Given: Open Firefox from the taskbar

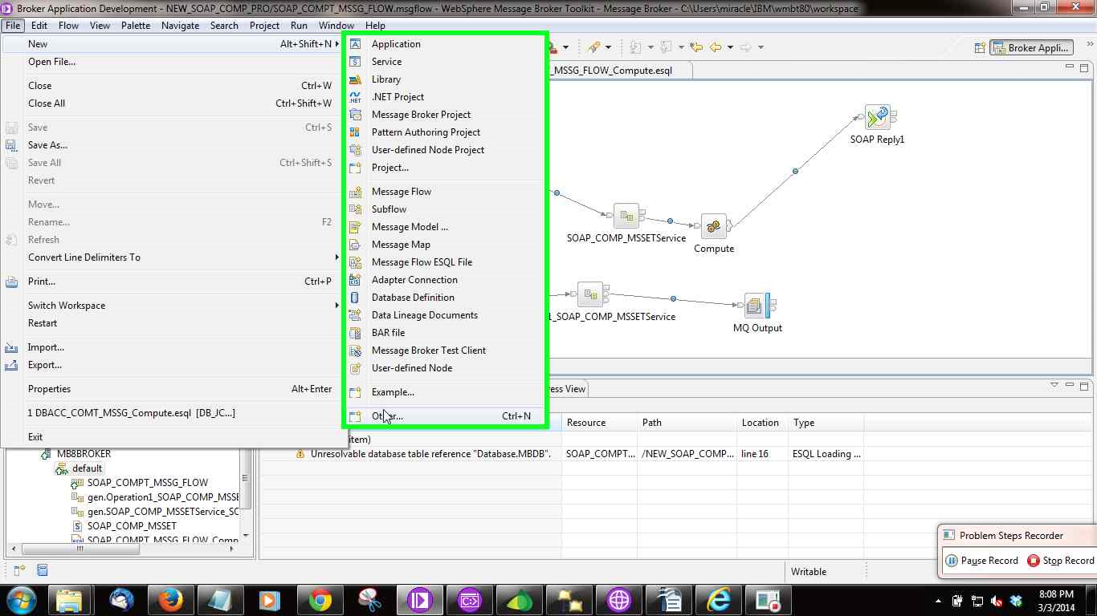Looking at the screenshot, I should [170, 600].
